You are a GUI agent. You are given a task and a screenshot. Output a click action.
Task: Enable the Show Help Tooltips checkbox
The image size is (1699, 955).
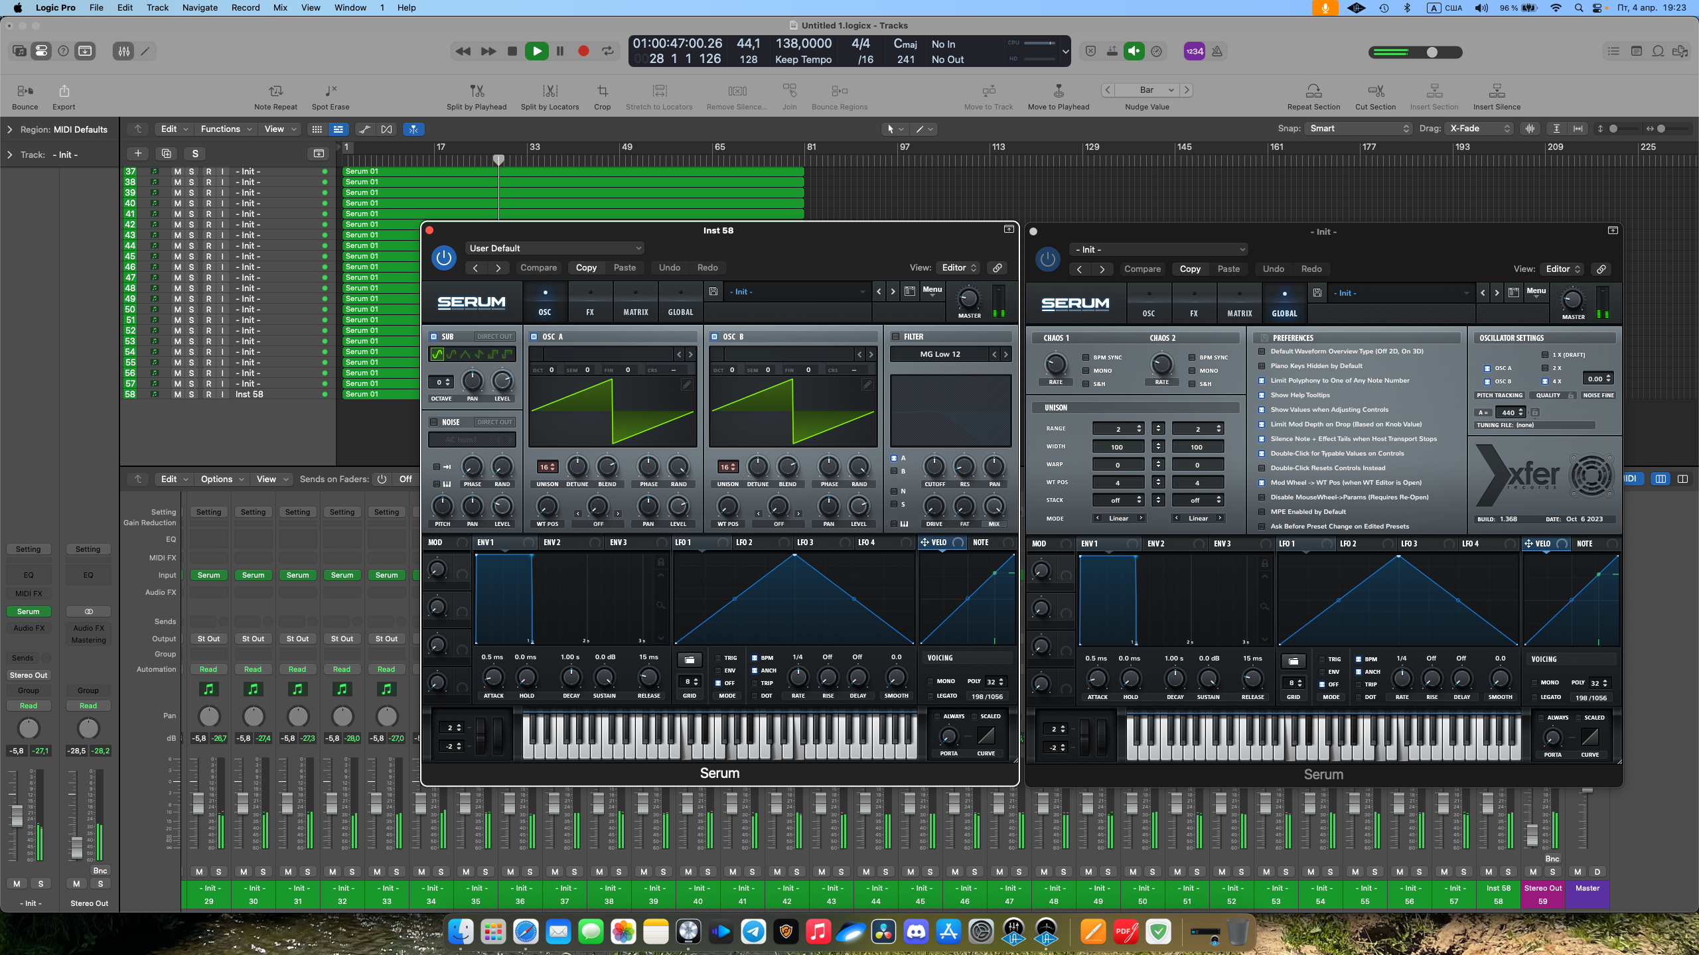coord(1262,395)
